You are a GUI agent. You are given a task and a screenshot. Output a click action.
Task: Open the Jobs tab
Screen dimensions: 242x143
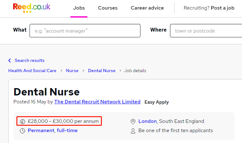pyautogui.click(x=79, y=8)
